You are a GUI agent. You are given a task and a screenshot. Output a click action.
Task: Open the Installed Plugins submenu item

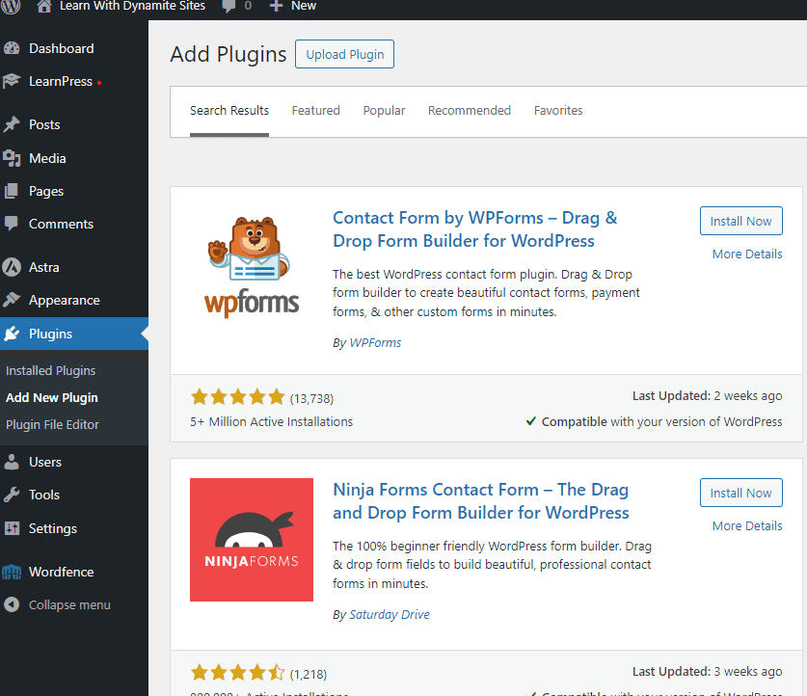click(x=50, y=371)
